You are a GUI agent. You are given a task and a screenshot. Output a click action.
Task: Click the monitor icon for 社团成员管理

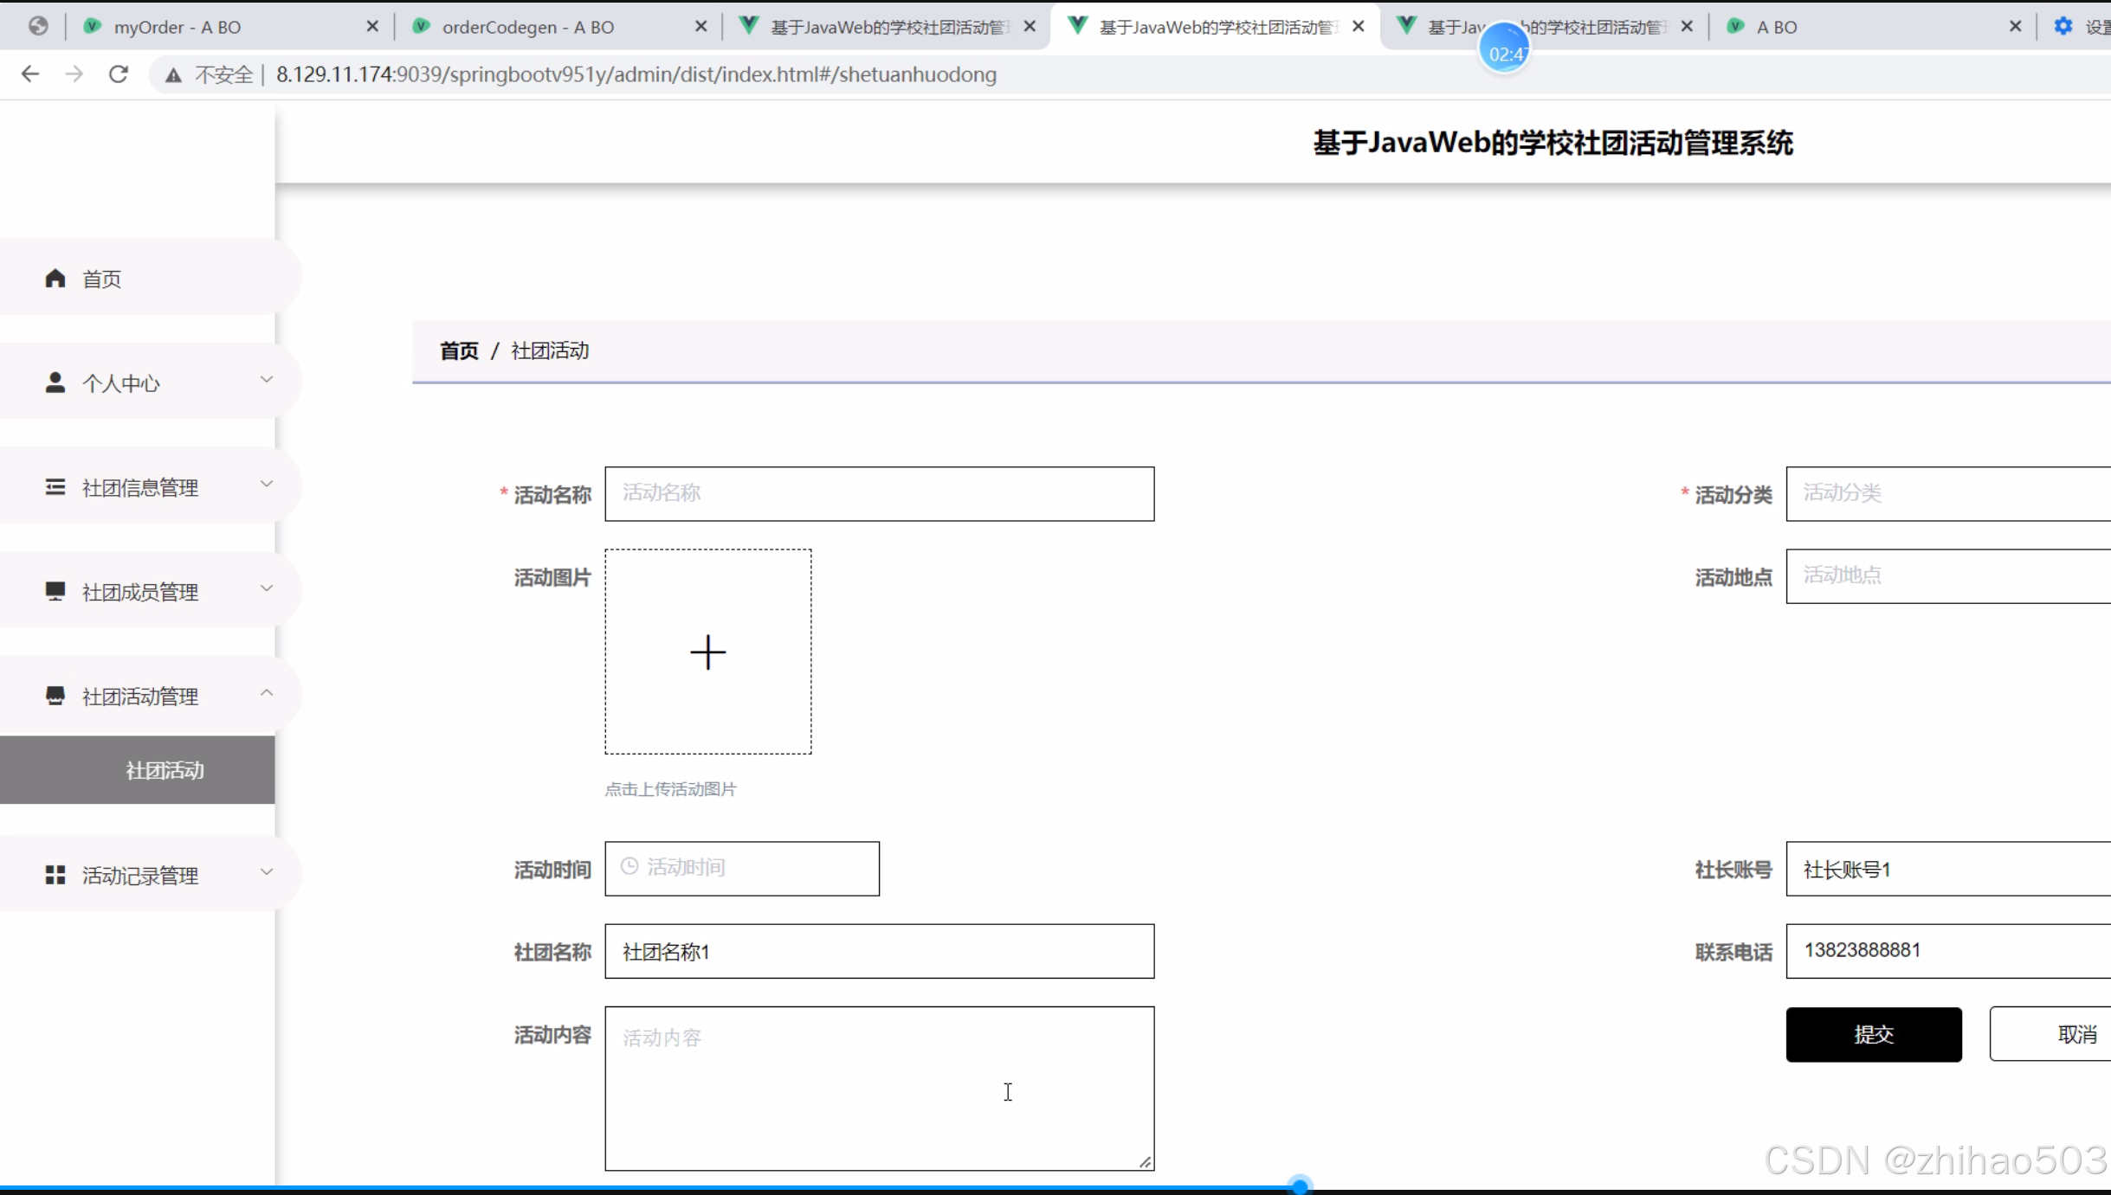tap(55, 591)
